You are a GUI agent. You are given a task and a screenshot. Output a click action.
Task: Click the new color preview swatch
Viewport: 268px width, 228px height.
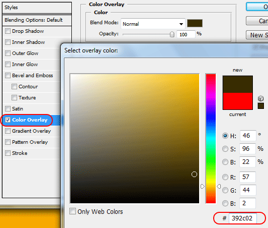[237, 84]
